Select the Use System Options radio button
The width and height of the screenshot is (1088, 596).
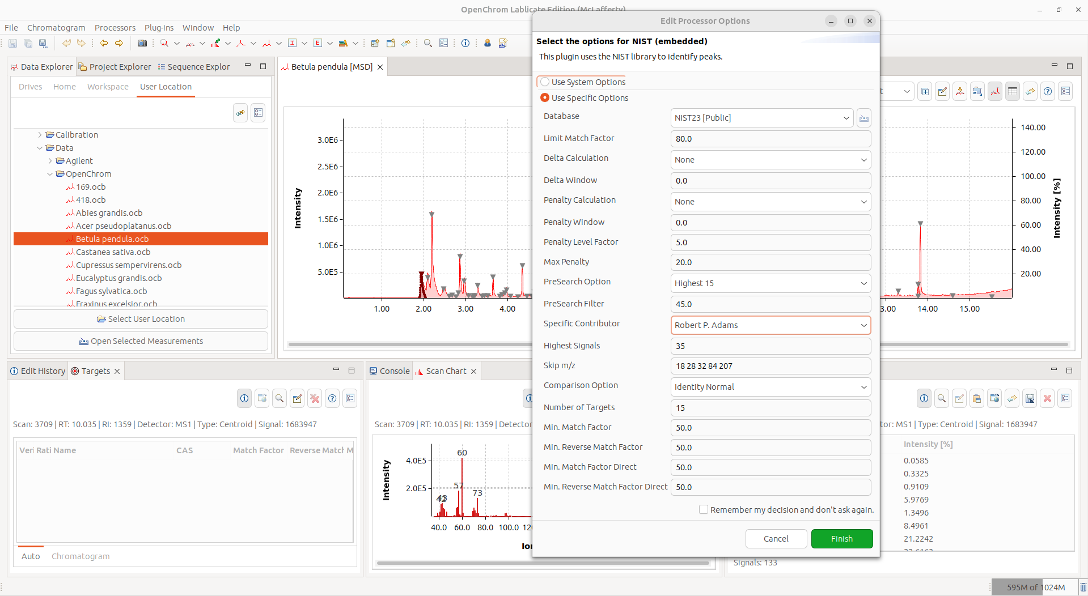[545, 82]
